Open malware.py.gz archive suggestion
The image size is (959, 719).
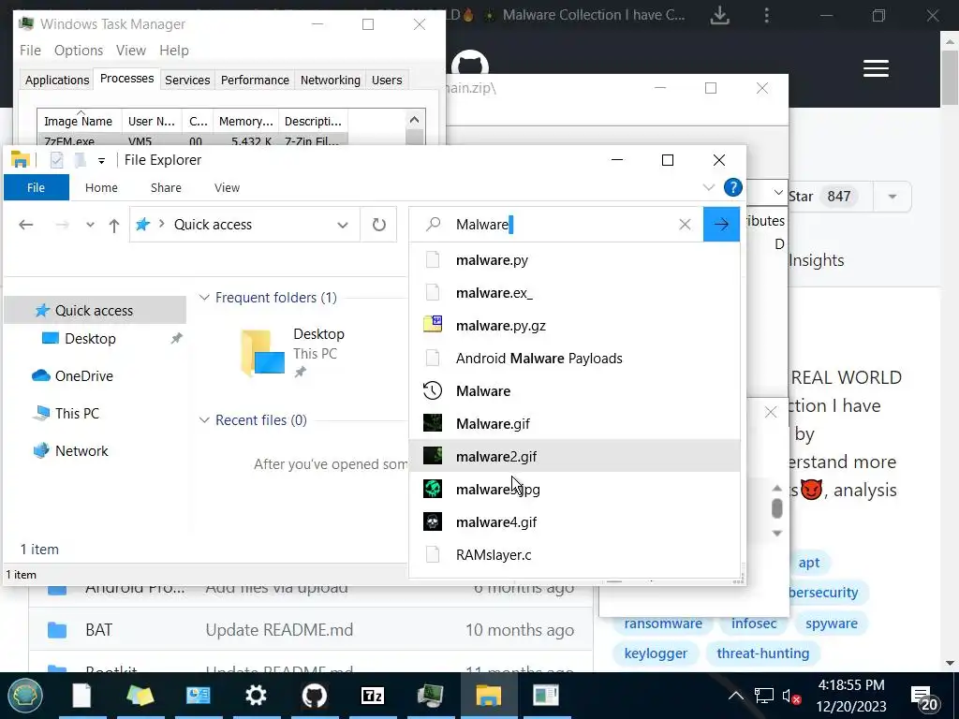(574, 325)
